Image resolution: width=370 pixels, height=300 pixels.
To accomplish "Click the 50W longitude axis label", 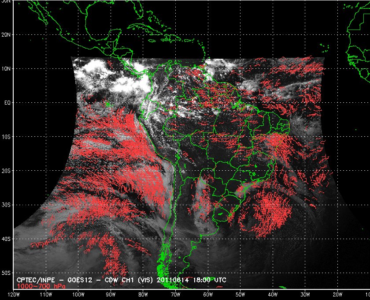I will pos(240,295).
